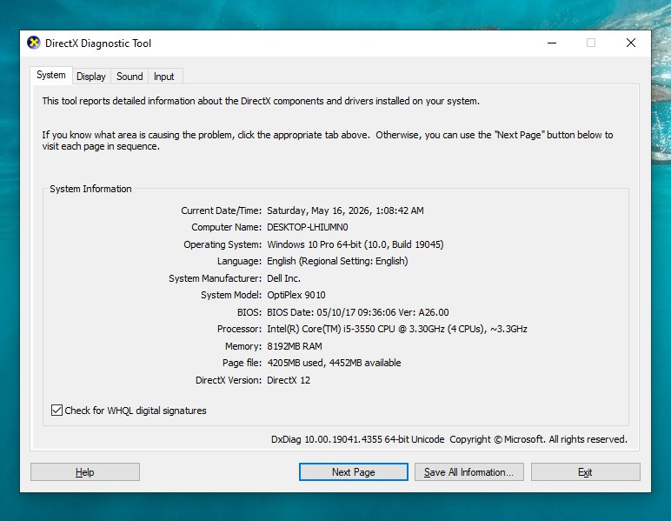This screenshot has height=521, width=671.
Task: Minimize the DirectX Diagnostic Tool window
Action: coord(552,43)
